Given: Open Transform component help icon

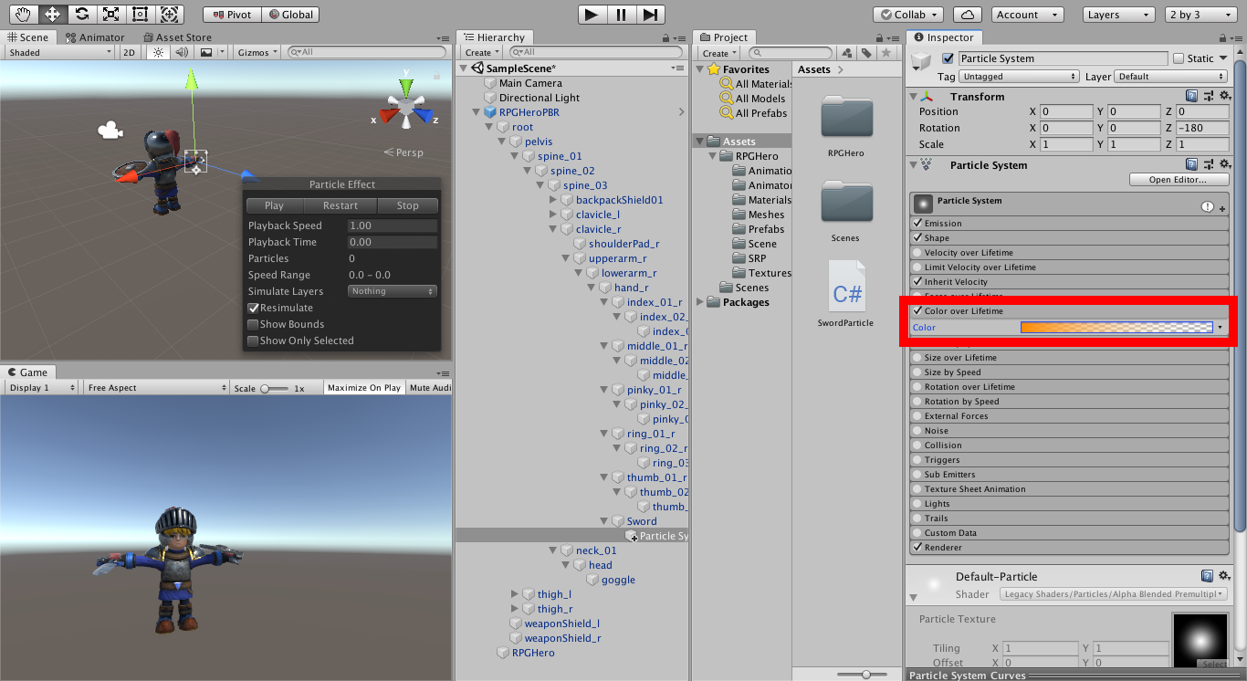Looking at the screenshot, I should point(1191,96).
